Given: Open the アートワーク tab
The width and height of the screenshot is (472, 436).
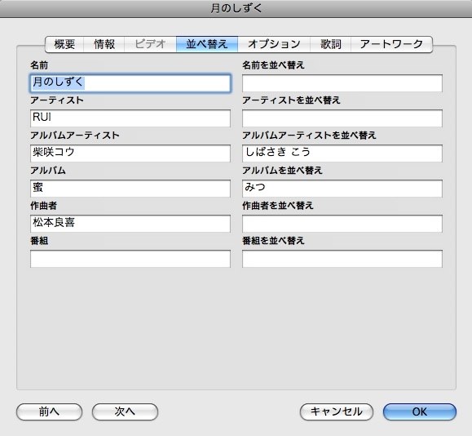Looking at the screenshot, I should [x=391, y=44].
